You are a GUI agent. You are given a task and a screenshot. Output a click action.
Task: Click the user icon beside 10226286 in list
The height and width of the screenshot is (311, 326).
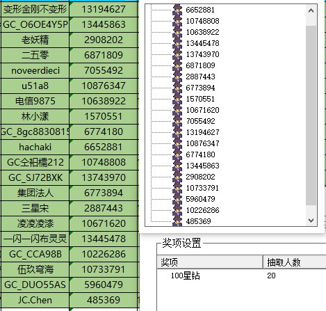[x=177, y=210]
